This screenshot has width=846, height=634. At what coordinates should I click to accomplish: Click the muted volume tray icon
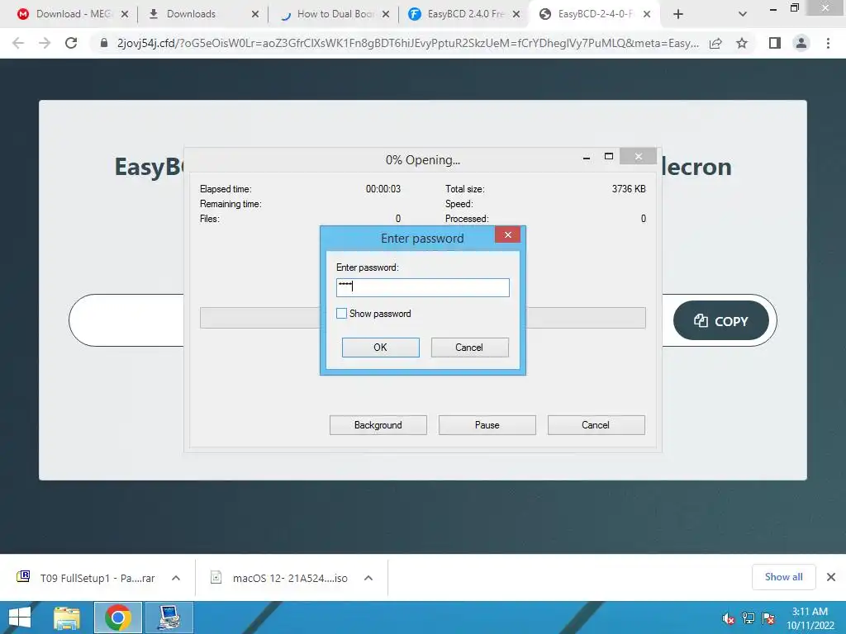[728, 618]
